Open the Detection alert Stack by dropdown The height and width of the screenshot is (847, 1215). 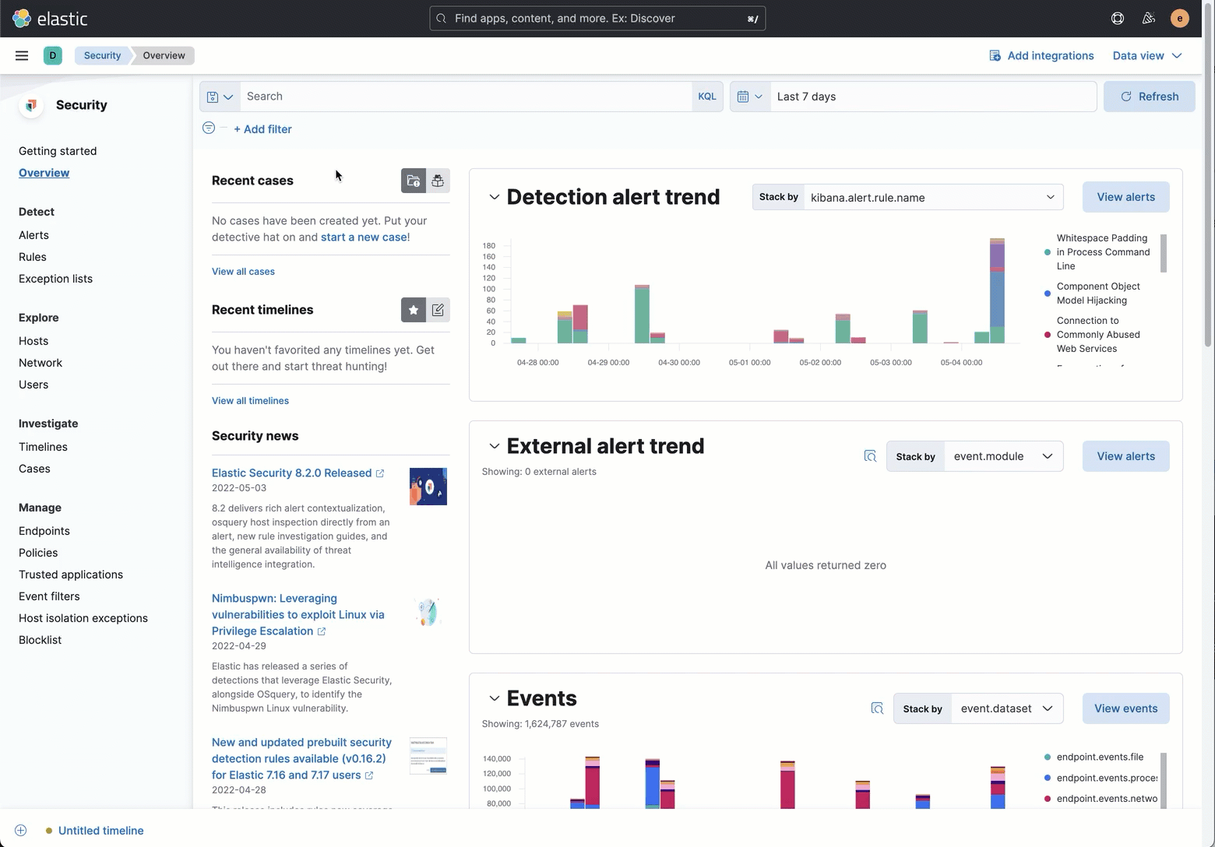[x=932, y=198]
